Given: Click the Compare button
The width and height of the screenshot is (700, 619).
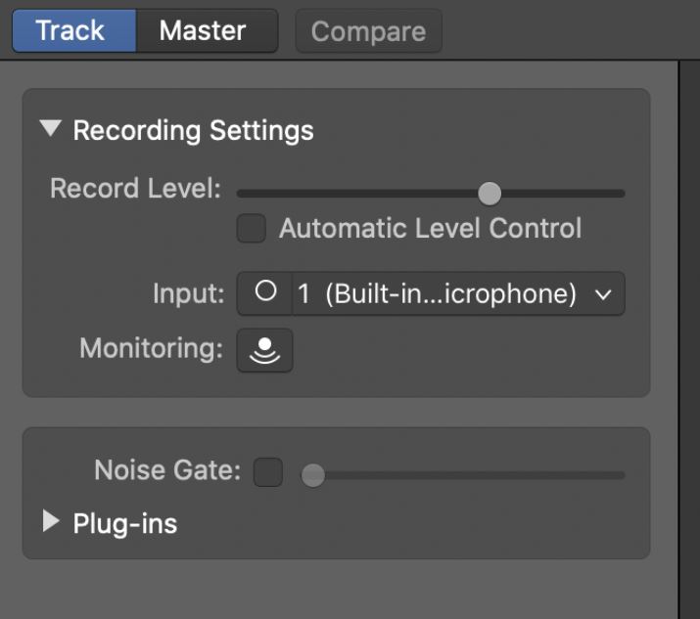Looking at the screenshot, I should pos(369,31).
